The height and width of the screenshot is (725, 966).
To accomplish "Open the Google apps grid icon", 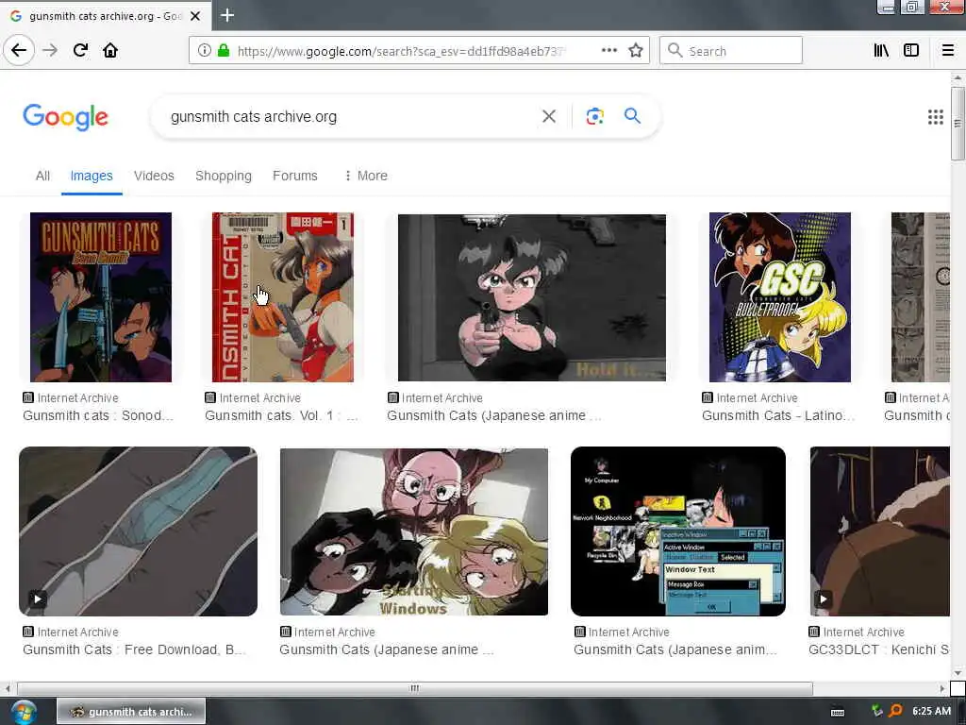I will pos(935,117).
